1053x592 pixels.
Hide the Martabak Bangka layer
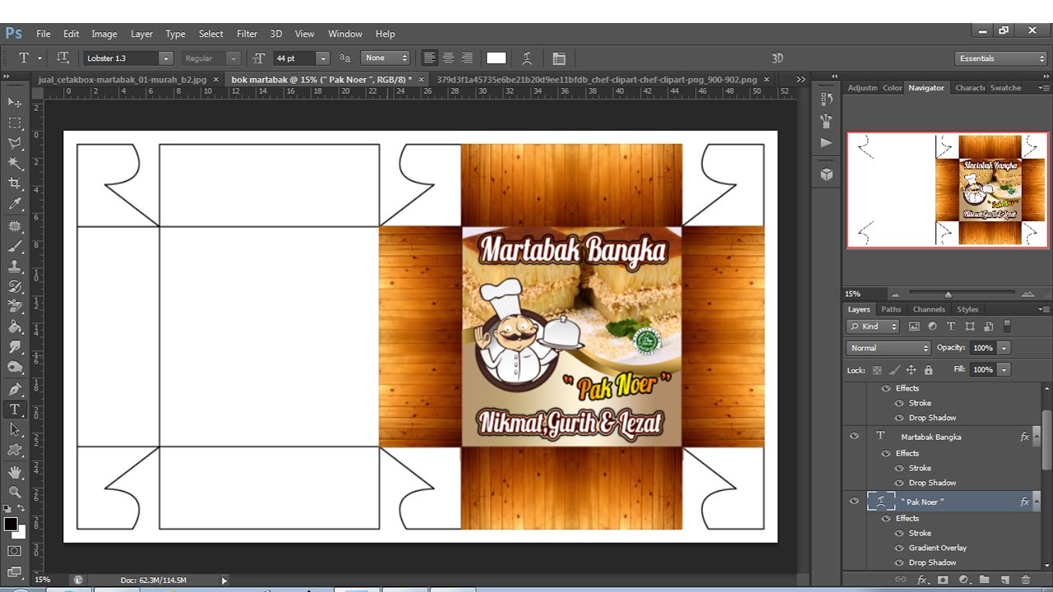(x=854, y=437)
